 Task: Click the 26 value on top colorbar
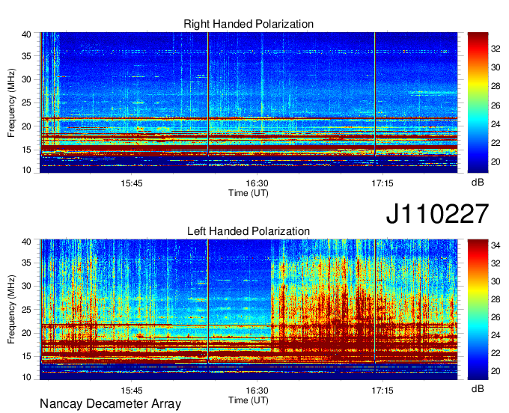(x=496, y=105)
